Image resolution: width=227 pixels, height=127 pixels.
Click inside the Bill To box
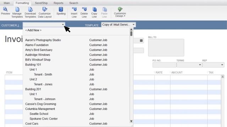click(166, 48)
